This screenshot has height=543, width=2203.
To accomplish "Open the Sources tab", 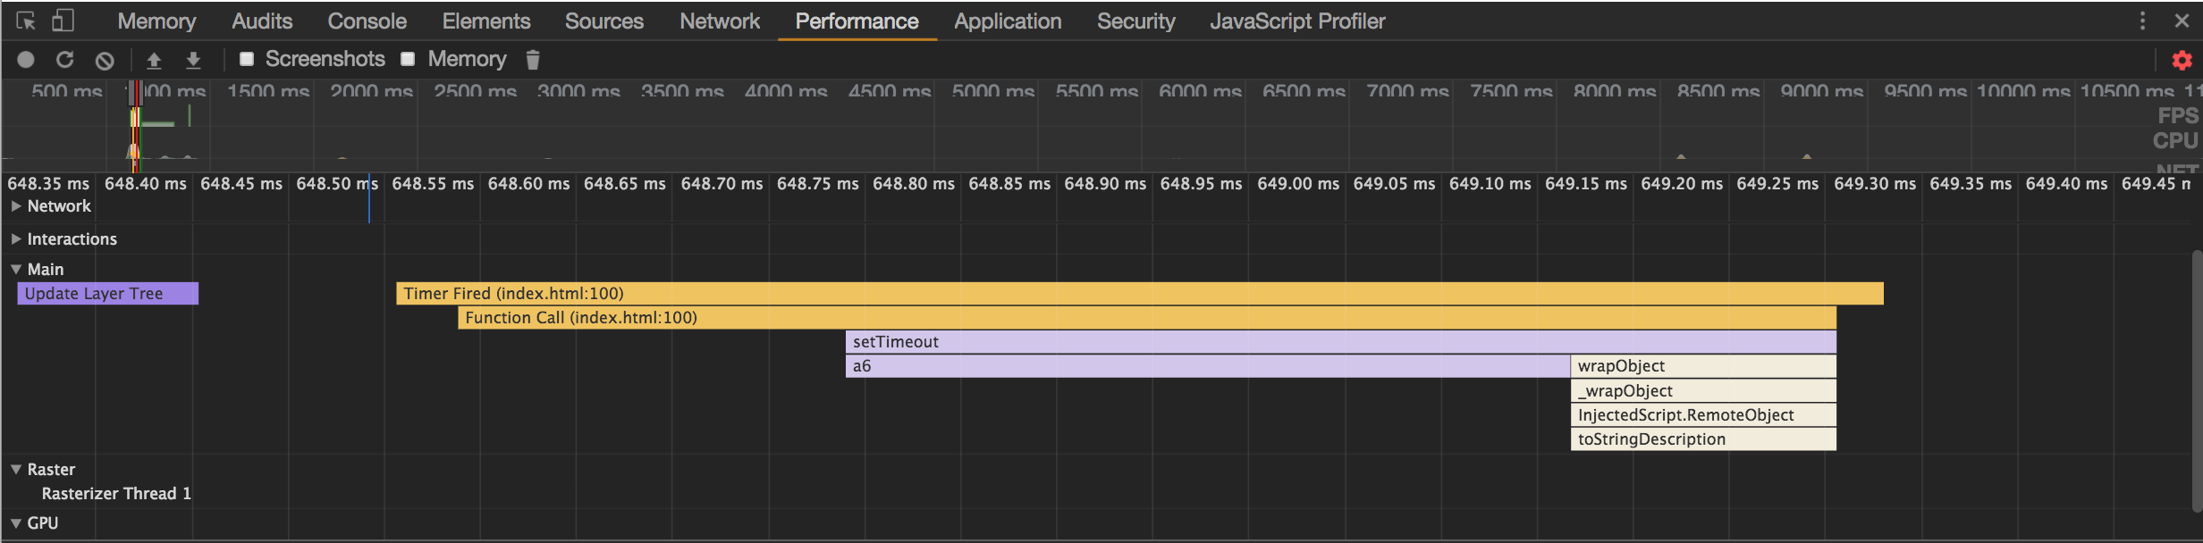I will (x=604, y=21).
